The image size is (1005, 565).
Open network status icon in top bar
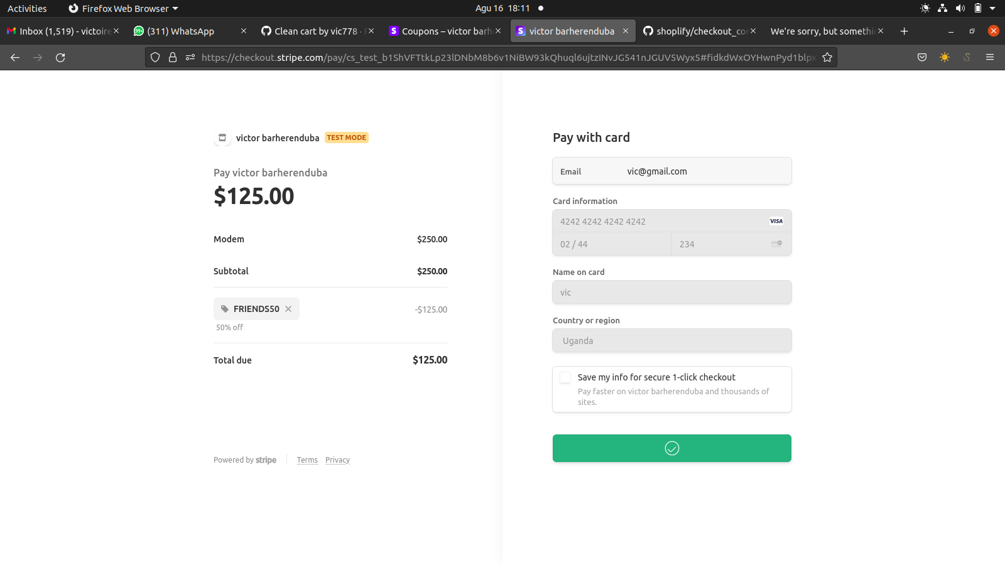pos(942,8)
